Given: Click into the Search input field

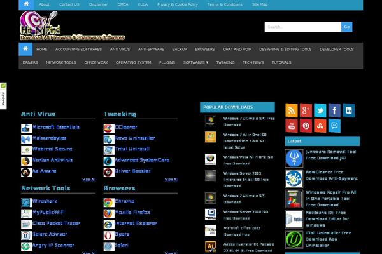Looking at the screenshot, I should 303,27.
